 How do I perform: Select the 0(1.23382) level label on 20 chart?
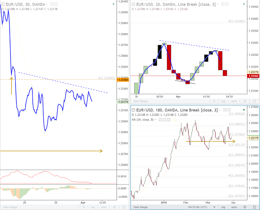coord(236,21)
